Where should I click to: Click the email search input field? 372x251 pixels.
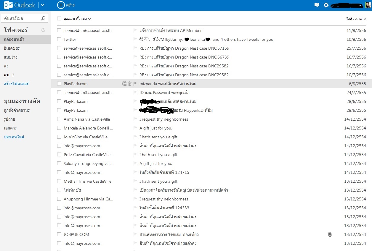point(21,18)
